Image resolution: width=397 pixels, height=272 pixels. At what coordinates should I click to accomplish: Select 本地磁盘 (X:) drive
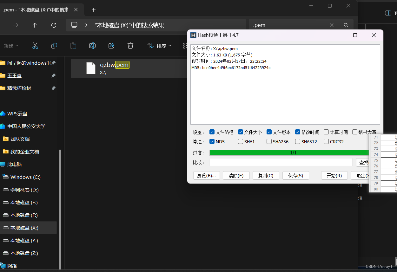[28, 228]
